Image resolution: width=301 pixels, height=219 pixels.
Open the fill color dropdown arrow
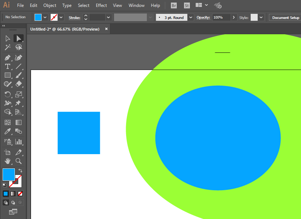45,17
